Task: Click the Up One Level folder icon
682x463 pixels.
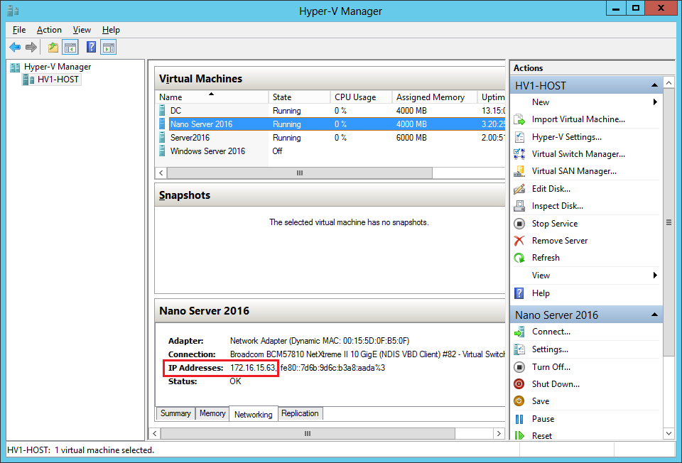Action: [53, 47]
